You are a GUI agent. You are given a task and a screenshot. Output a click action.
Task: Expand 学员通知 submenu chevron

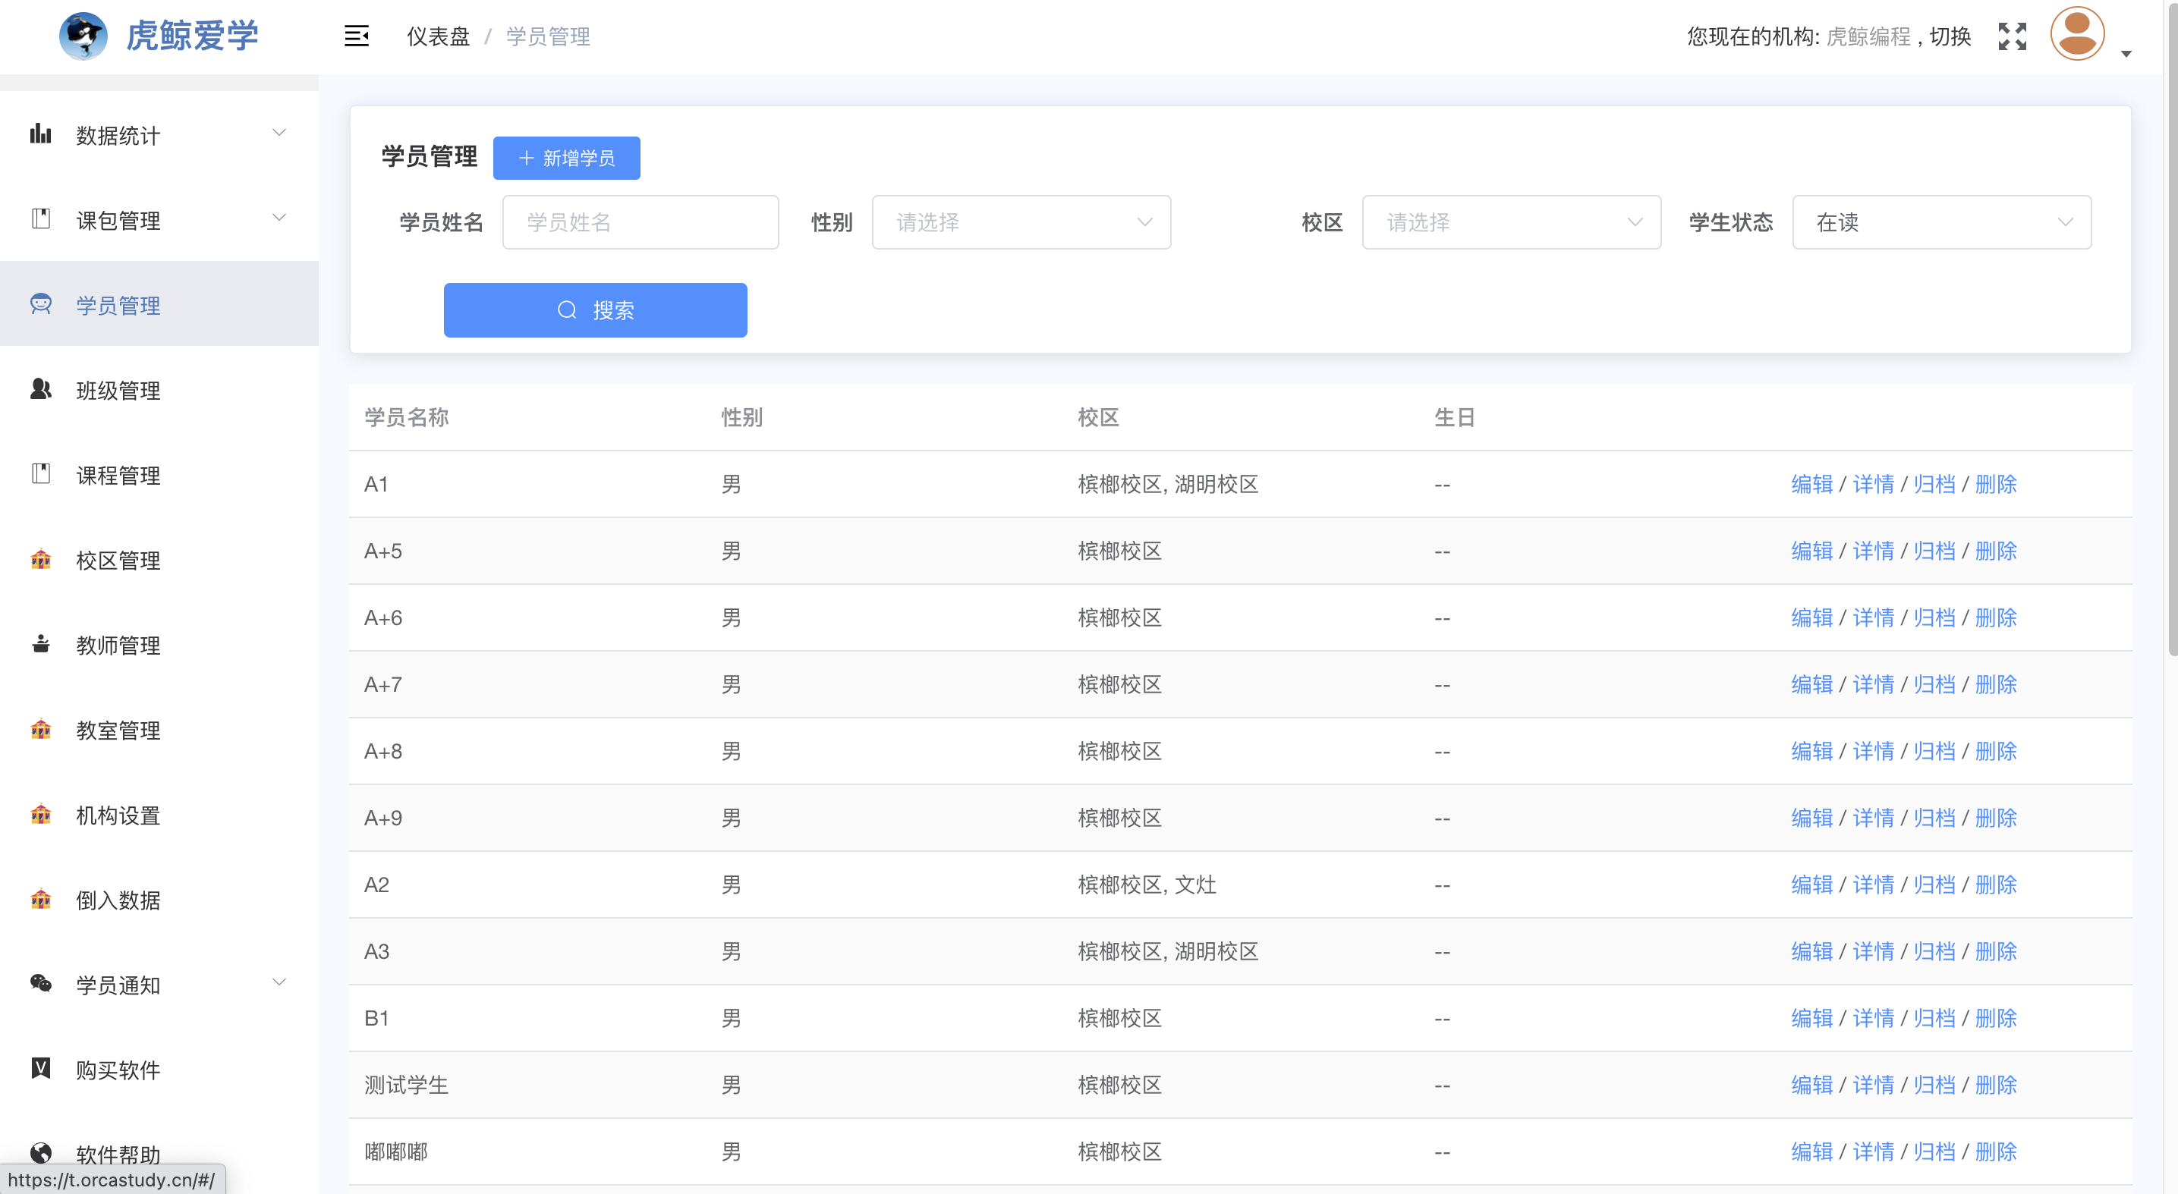[x=279, y=982]
